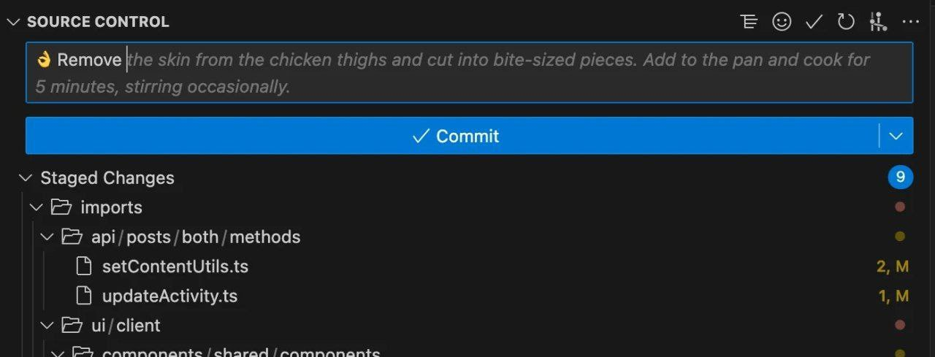Viewport: 935px width, 357px height.
Task: Open the Commit button dropdown arrow
Action: [896, 136]
